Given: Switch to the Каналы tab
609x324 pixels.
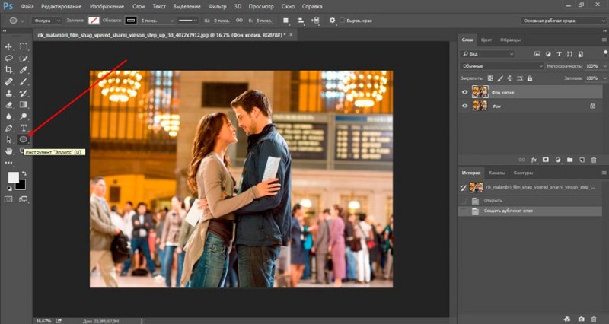Looking at the screenshot, I should (x=497, y=173).
